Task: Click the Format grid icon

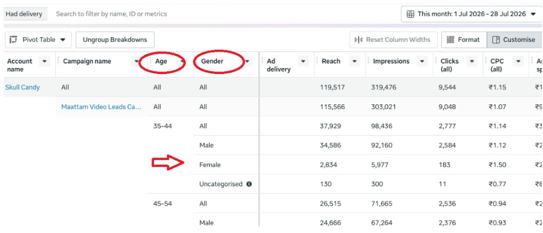Action: pos(450,40)
